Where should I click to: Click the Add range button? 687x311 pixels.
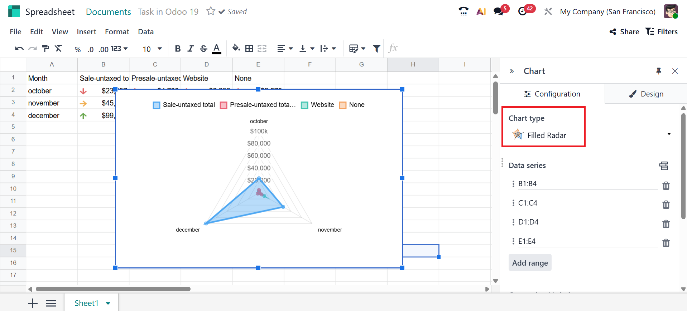coord(530,263)
